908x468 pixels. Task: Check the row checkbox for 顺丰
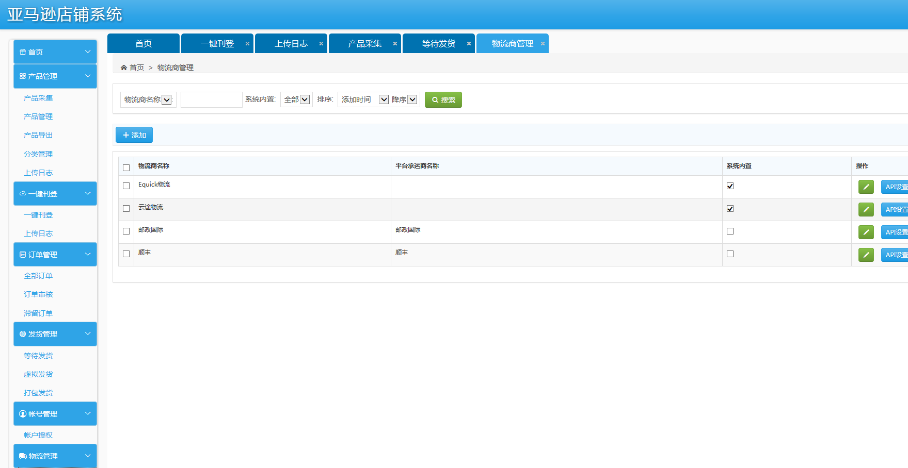tap(126, 254)
